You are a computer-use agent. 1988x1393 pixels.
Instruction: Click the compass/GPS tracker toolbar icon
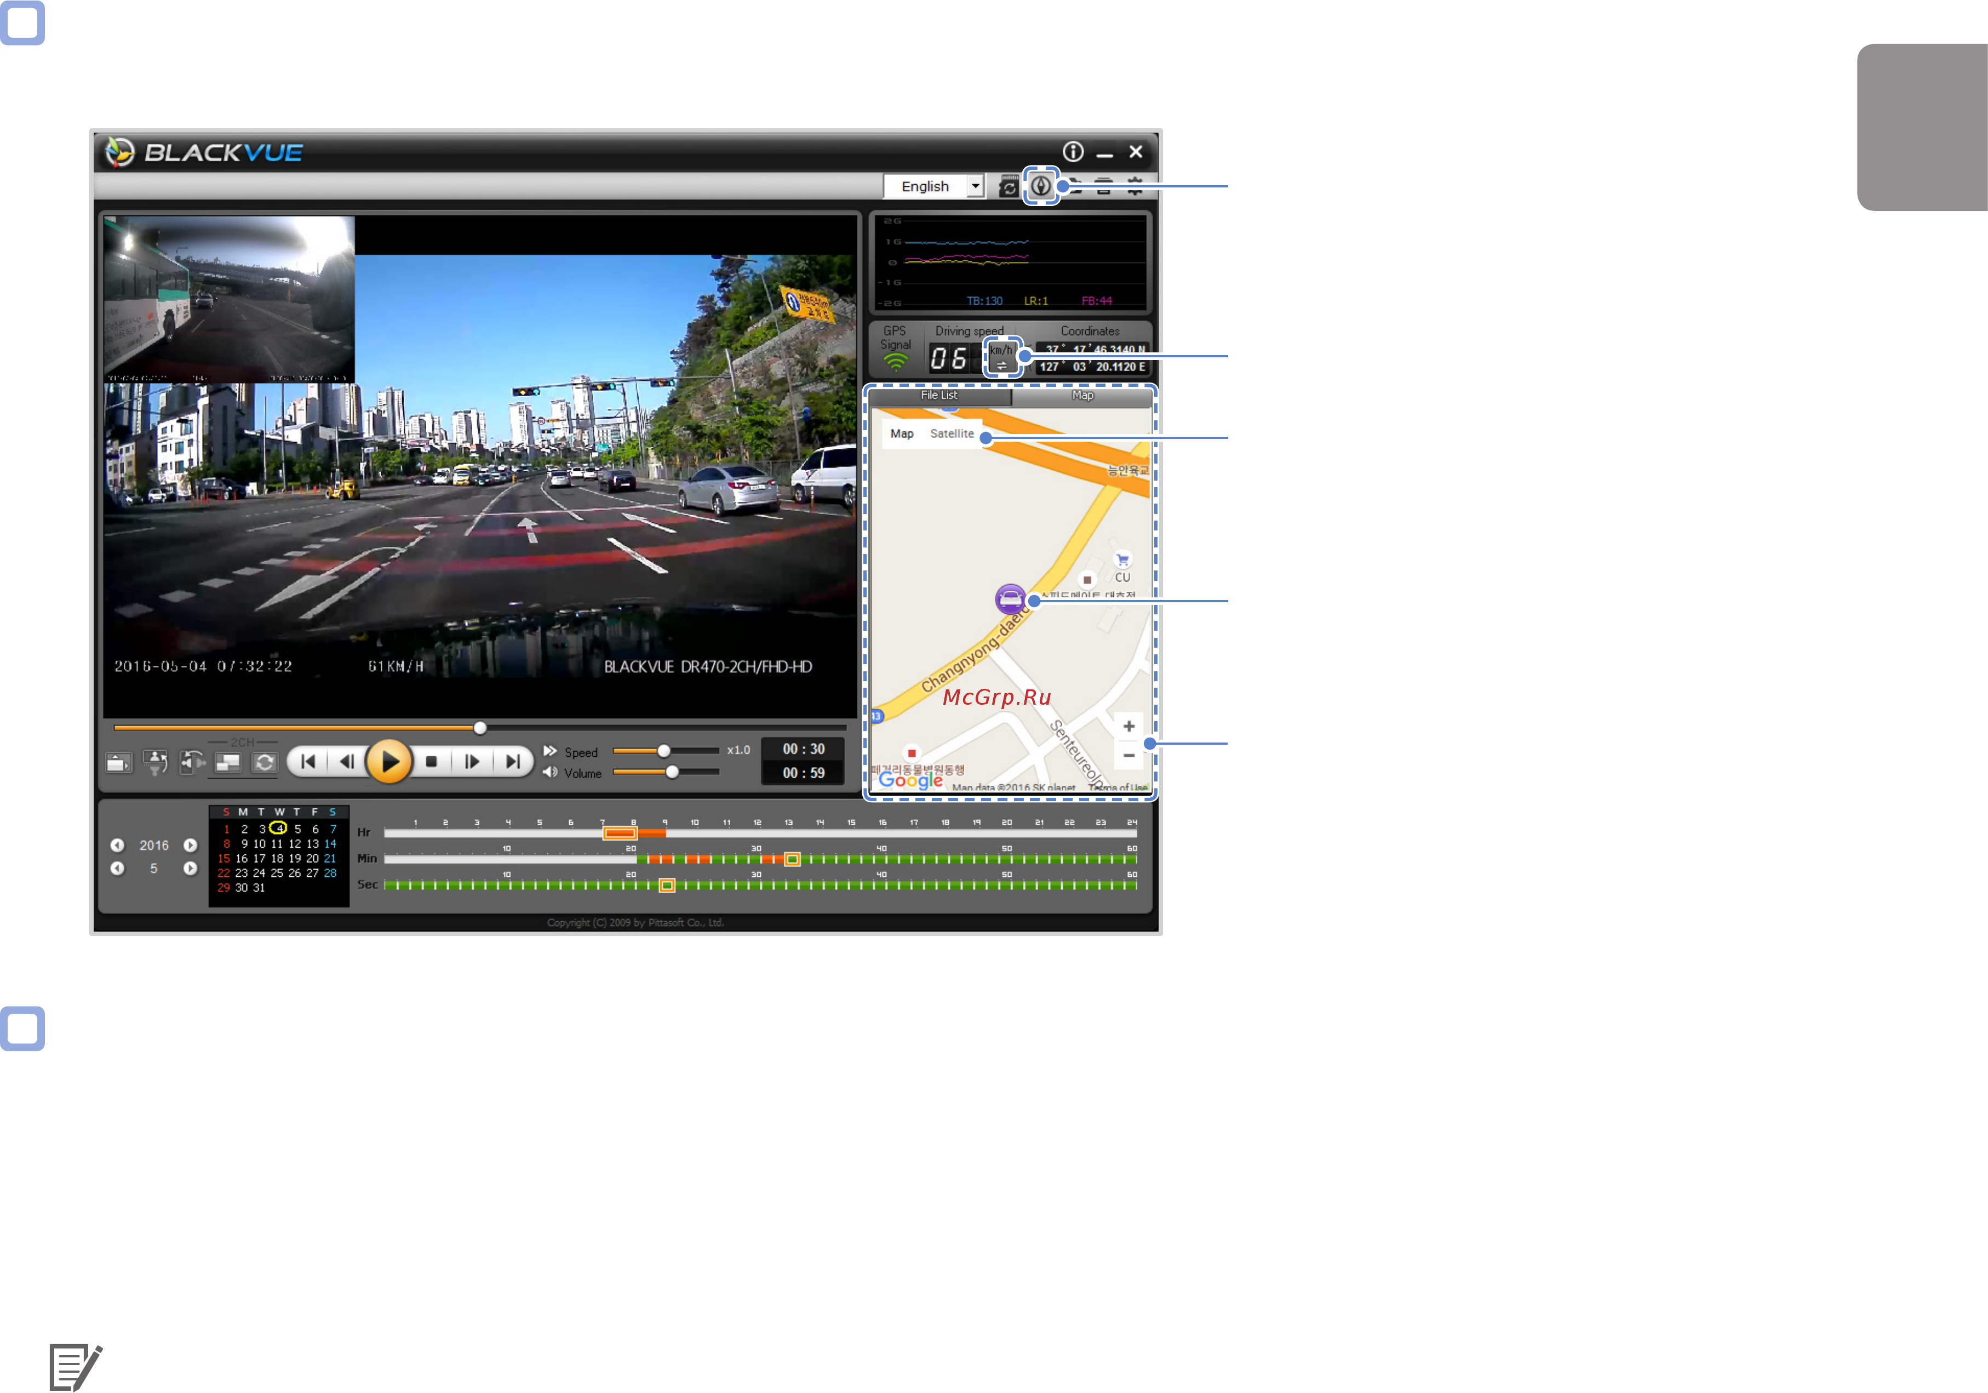tap(1041, 185)
